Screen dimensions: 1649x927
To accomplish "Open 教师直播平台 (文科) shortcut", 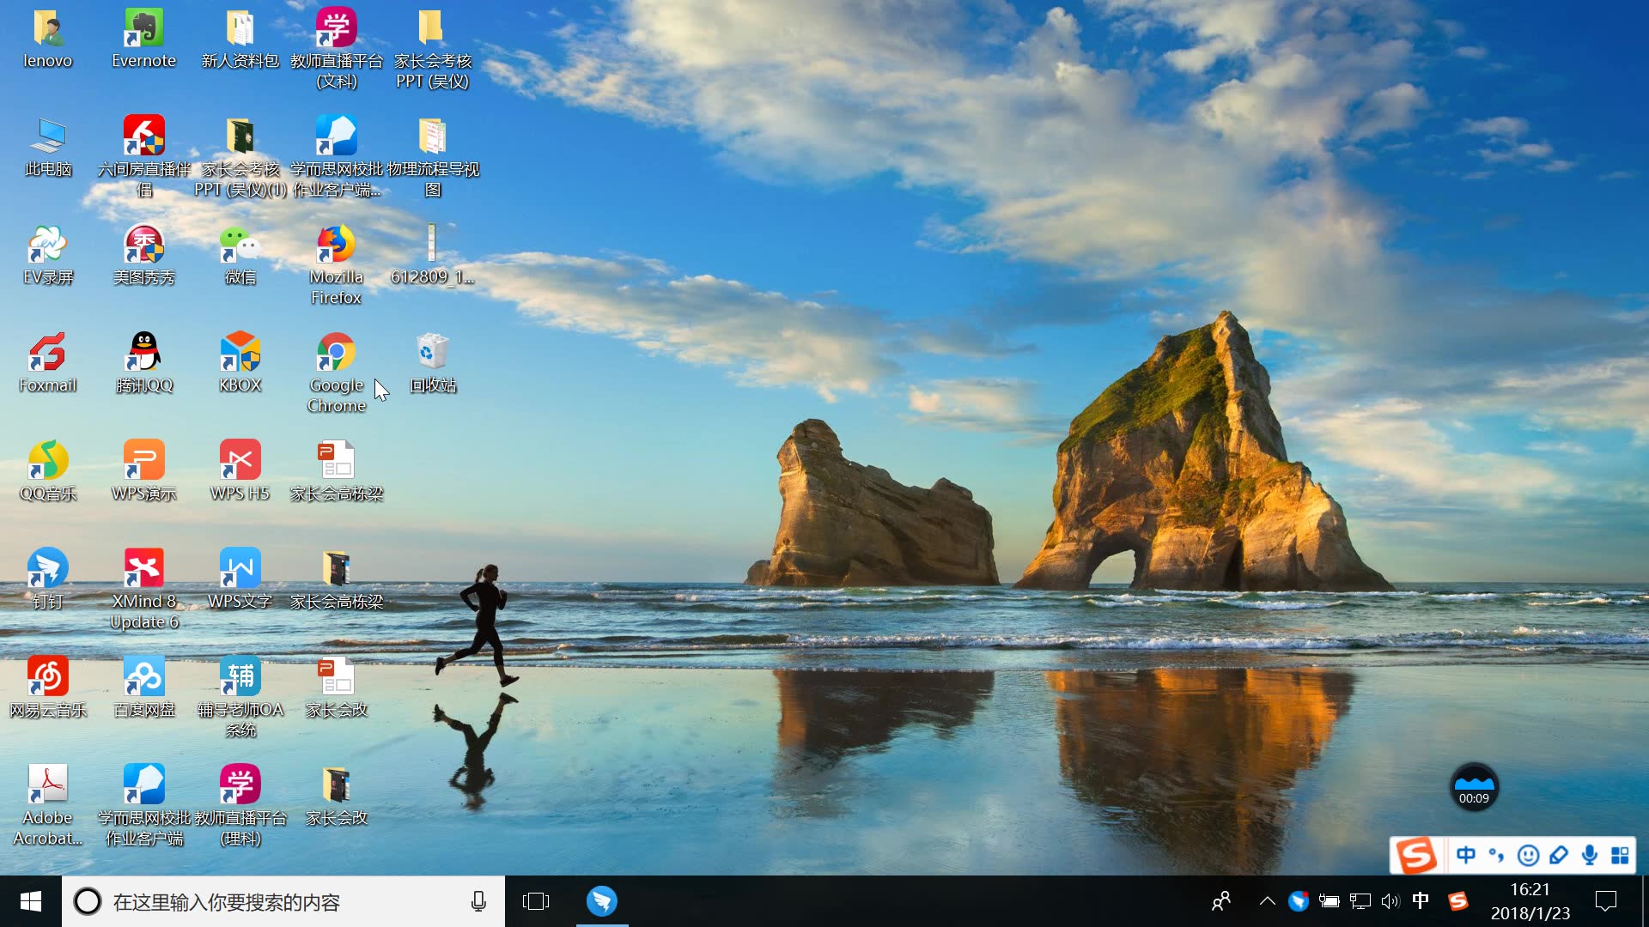I will 337,49.
